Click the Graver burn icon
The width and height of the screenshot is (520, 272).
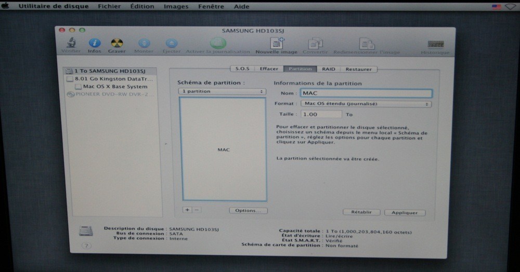(x=116, y=43)
